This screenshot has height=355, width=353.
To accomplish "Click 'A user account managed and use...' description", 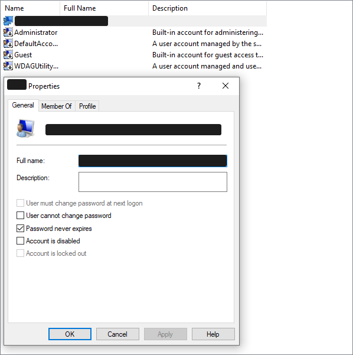I will [x=207, y=66].
